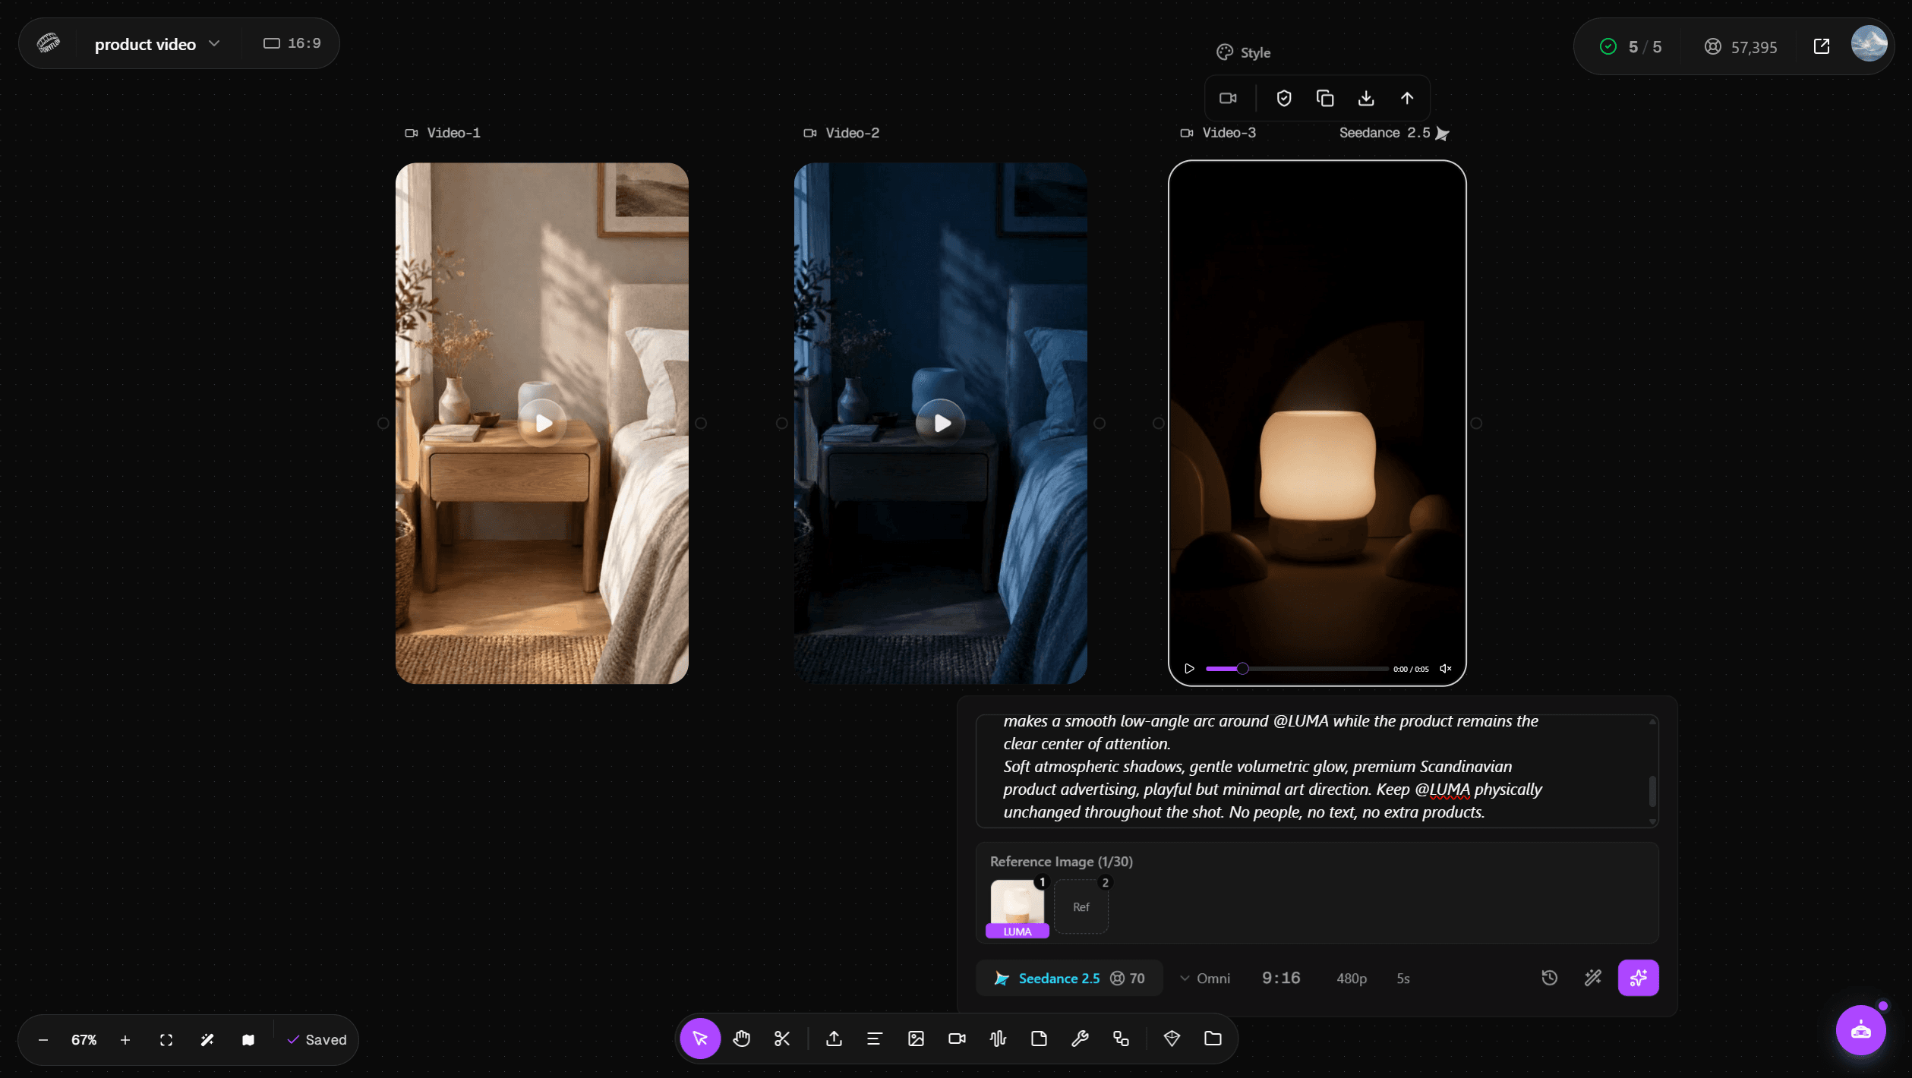Download Video-3 using download icon
Screen dimensions: 1912x1078
1366,98
